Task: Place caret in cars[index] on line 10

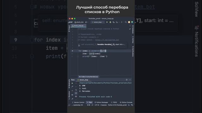Action: pos(95,54)
